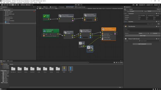Click Room Options Create node icon
The width and height of the screenshot is (161, 90).
click(x=65, y=32)
